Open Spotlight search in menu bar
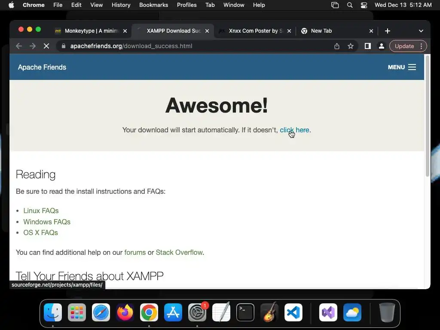Viewport: 440px width, 330px height. pos(350,5)
